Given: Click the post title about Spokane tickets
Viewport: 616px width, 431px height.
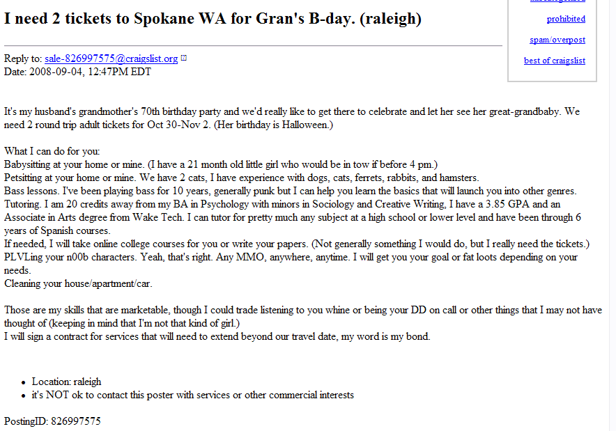Looking at the screenshot, I should (x=213, y=18).
